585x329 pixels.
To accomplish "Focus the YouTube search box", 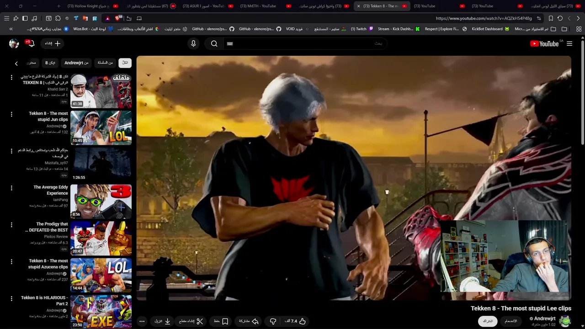I will [304, 43].
